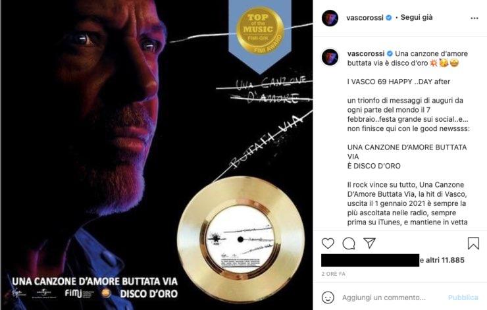Save the post with the bookmark icon

pos(473,244)
